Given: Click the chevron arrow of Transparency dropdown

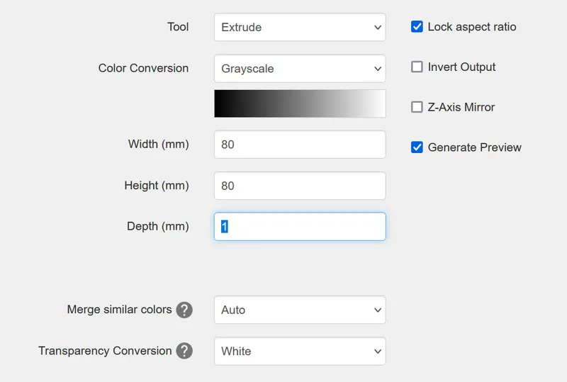Looking at the screenshot, I should (378, 352).
